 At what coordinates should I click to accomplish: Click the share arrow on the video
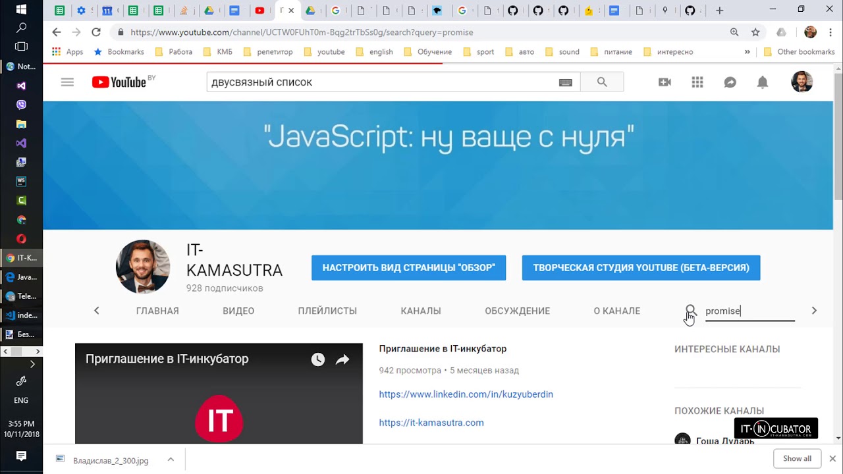click(x=342, y=359)
